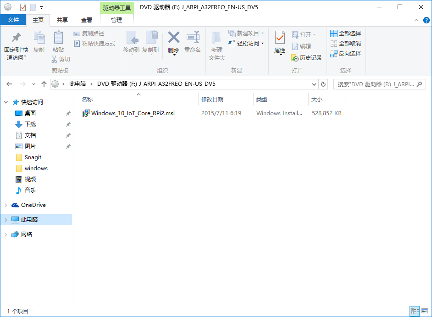Switch to the View (查看) tab
Image resolution: width=432 pixels, height=317 pixels.
tap(87, 20)
